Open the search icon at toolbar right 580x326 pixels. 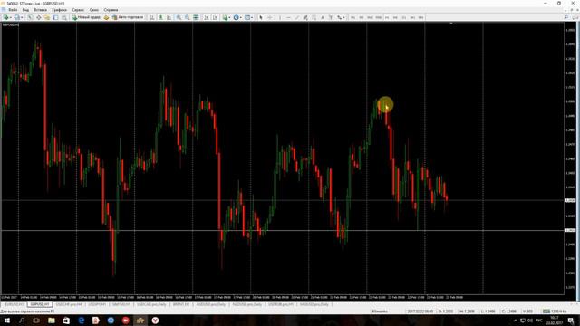pyautogui.click(x=565, y=17)
